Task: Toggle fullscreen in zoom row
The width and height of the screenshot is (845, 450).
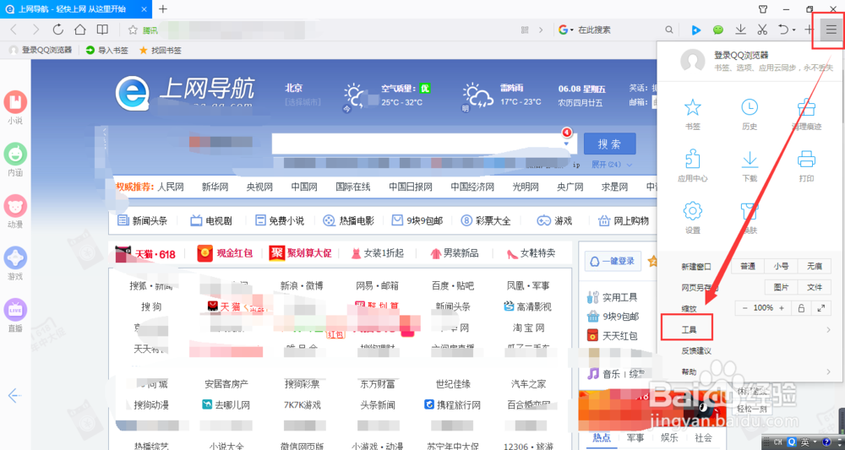Action: pyautogui.click(x=820, y=308)
